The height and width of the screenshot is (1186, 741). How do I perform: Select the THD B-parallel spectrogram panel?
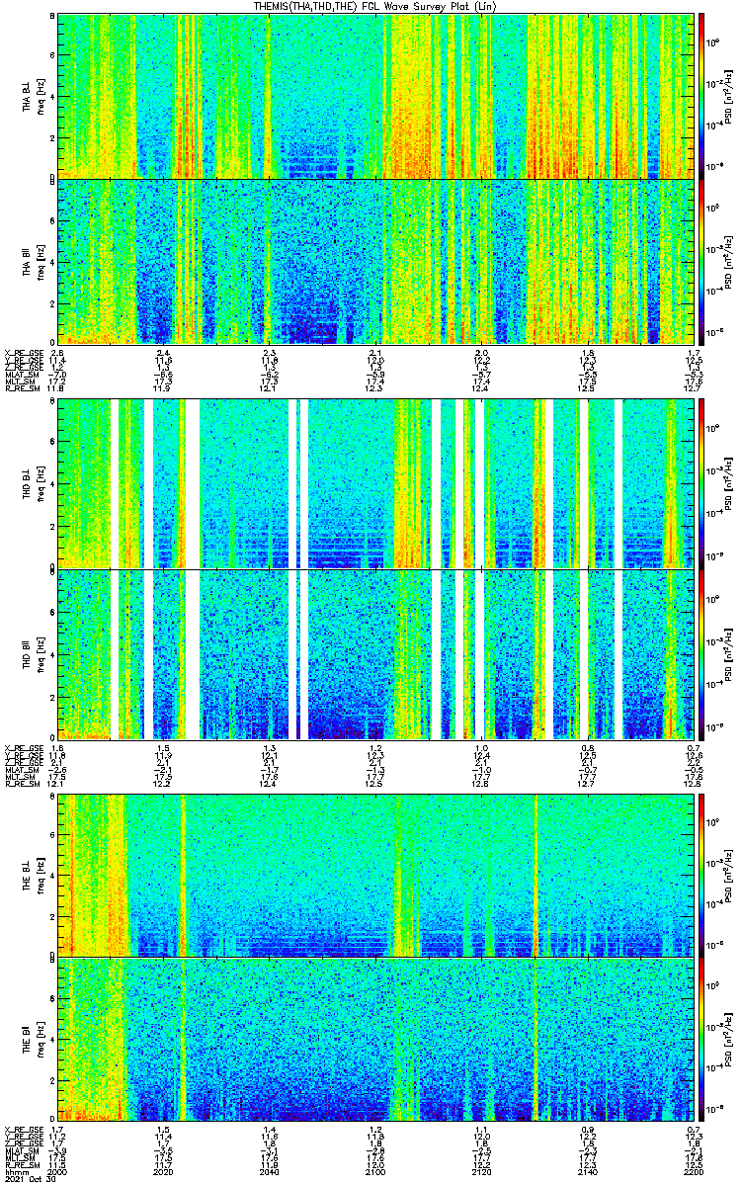(x=377, y=653)
